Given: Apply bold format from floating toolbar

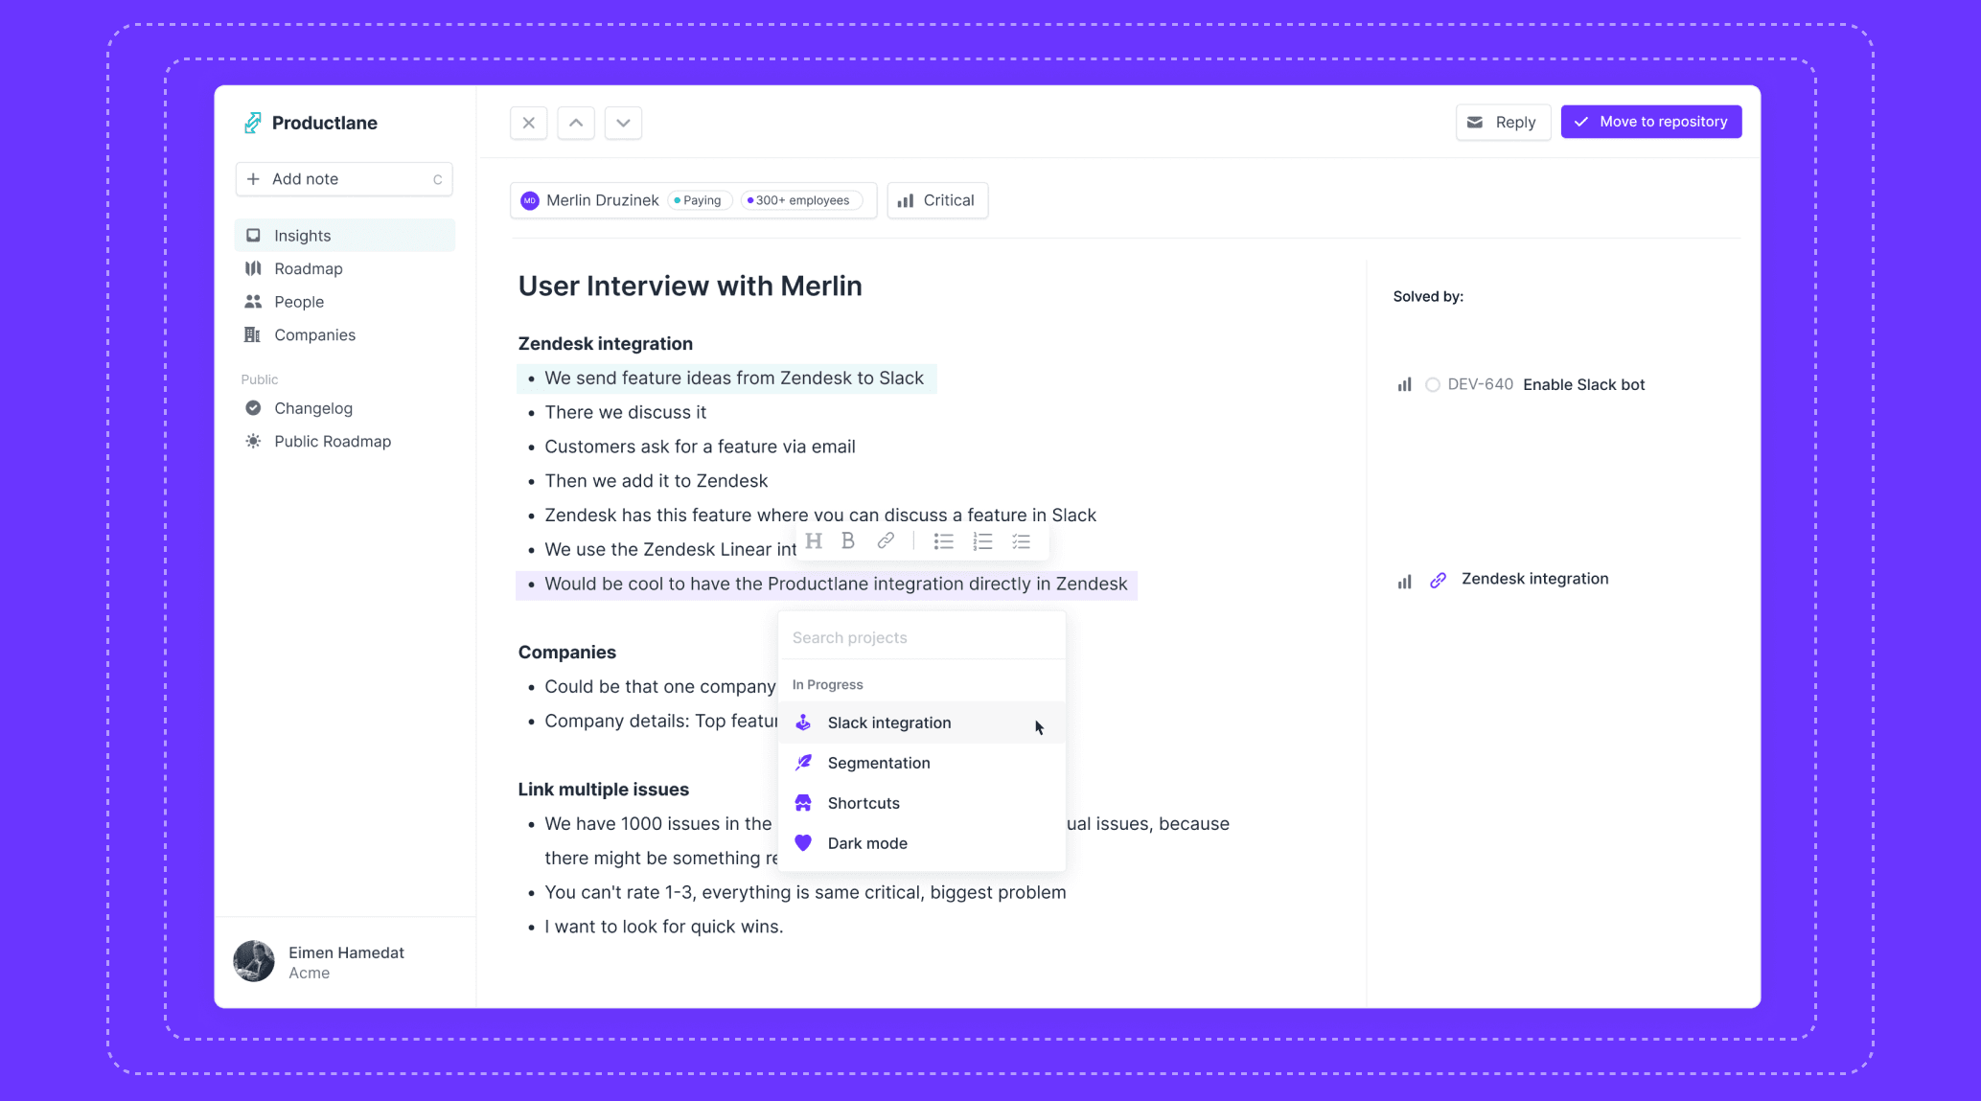Looking at the screenshot, I should click(848, 541).
